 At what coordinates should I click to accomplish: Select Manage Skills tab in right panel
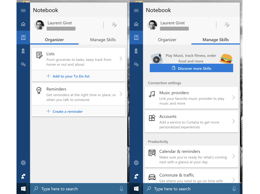(x=216, y=40)
